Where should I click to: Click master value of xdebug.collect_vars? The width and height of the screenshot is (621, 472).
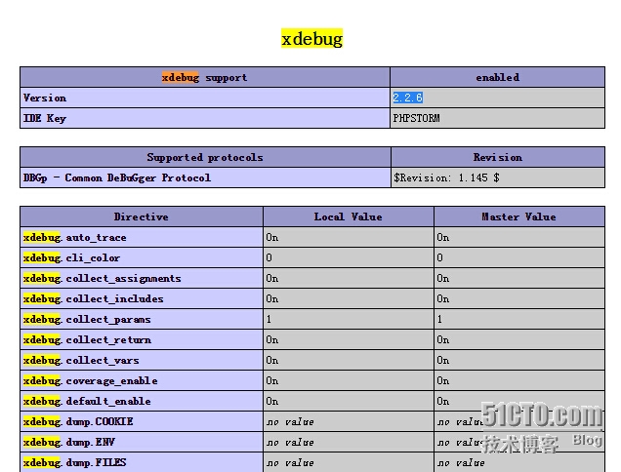tap(443, 361)
